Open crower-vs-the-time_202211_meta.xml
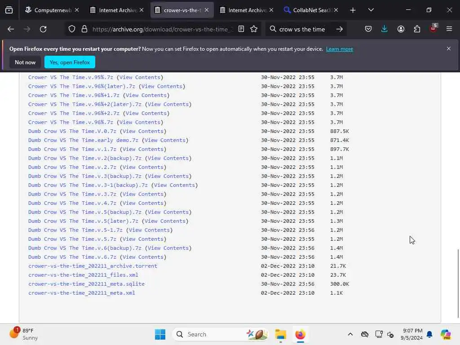Viewport: 460px width, 345px height. click(x=82, y=293)
